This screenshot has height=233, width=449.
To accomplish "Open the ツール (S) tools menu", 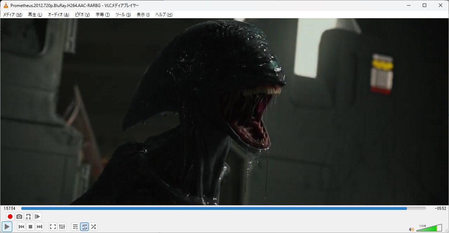I will (123, 15).
